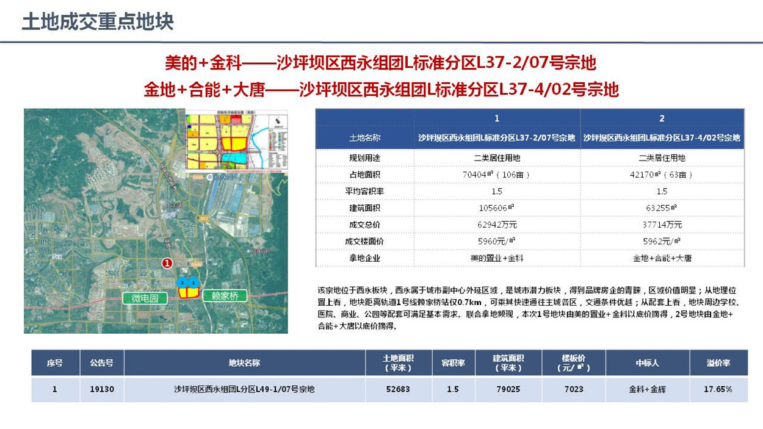This screenshot has height=429, width=763.
Task: Select "二类居住用地" in parcel 1's column
Action: coord(497,158)
